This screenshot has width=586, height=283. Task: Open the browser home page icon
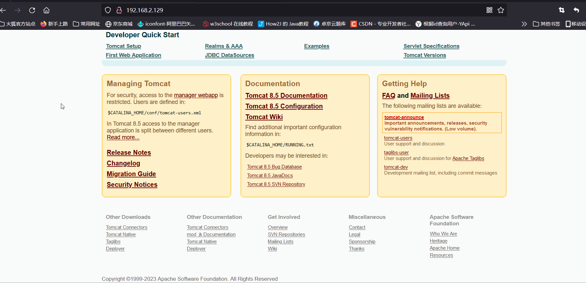tap(46, 10)
